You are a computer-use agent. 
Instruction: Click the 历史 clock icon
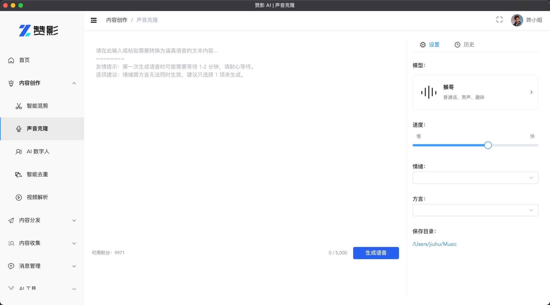pyautogui.click(x=457, y=45)
